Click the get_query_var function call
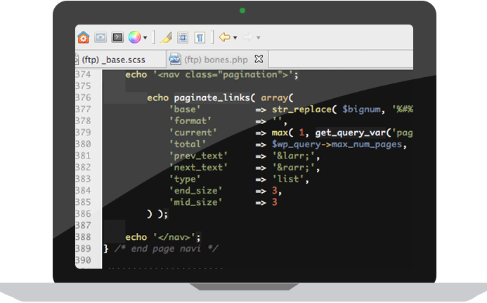This screenshot has width=487, height=303. (x=350, y=133)
